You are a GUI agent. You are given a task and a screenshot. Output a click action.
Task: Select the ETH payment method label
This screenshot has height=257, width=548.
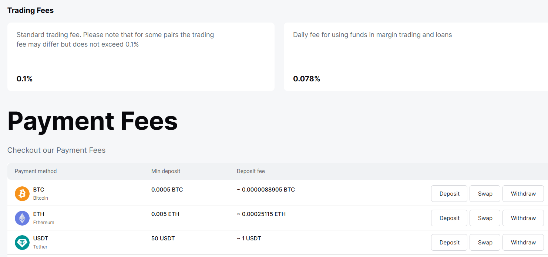click(38, 214)
